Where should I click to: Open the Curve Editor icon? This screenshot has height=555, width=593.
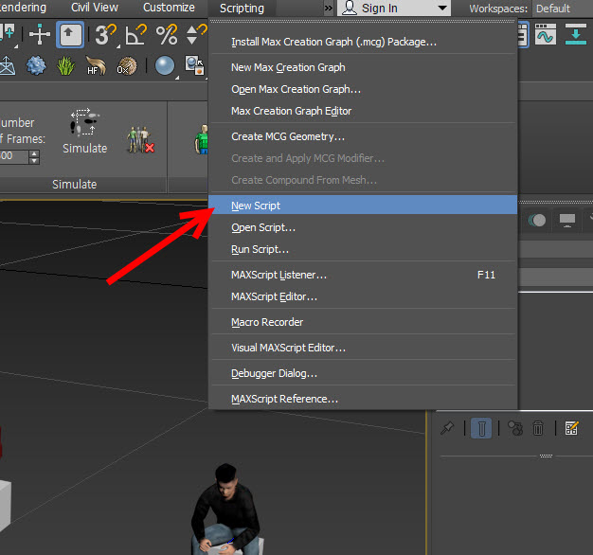(x=546, y=34)
